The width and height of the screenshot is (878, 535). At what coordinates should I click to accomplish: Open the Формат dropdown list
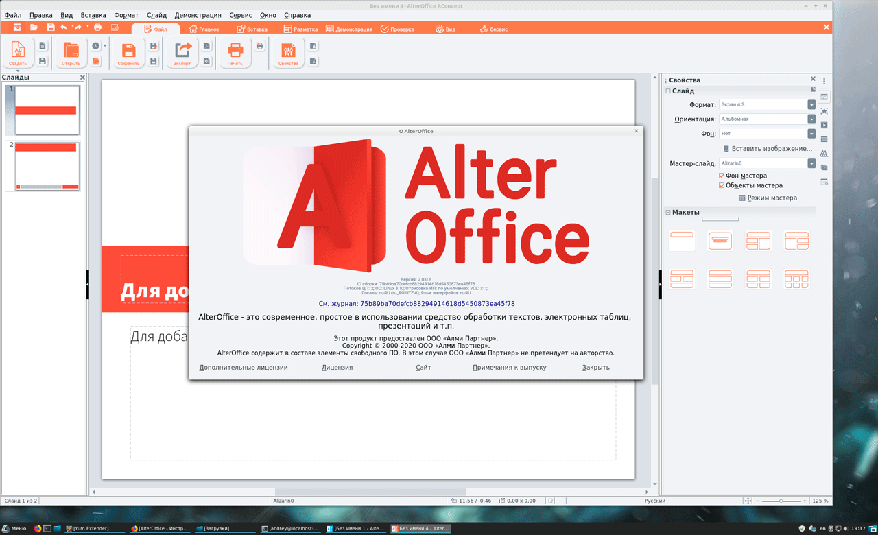tap(811, 105)
